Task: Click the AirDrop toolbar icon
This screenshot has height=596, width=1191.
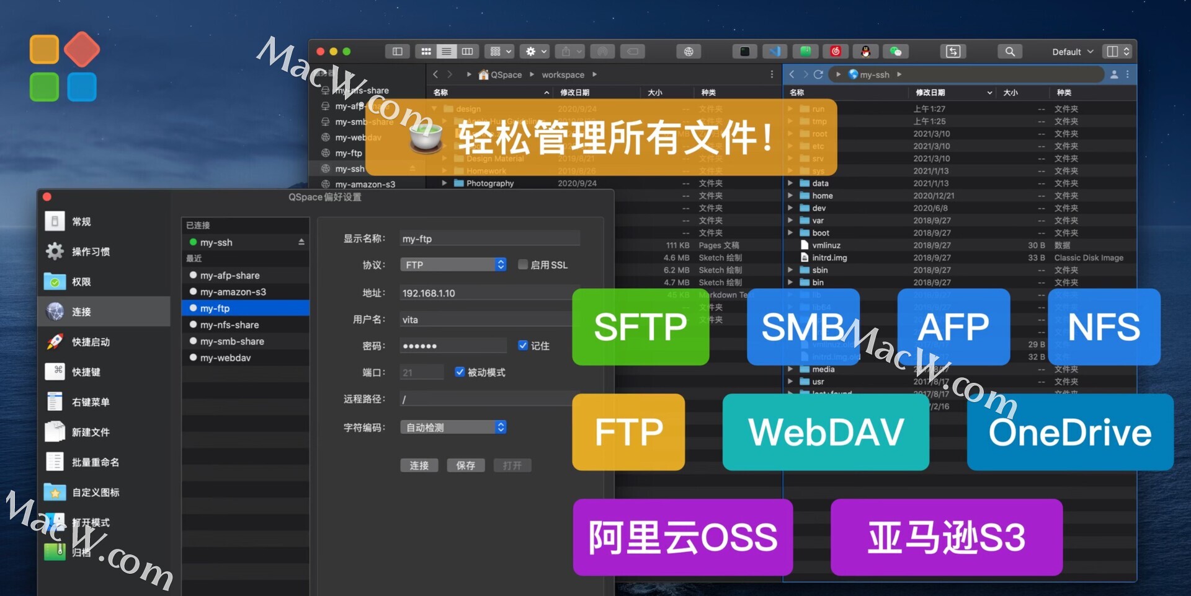Action: click(602, 51)
